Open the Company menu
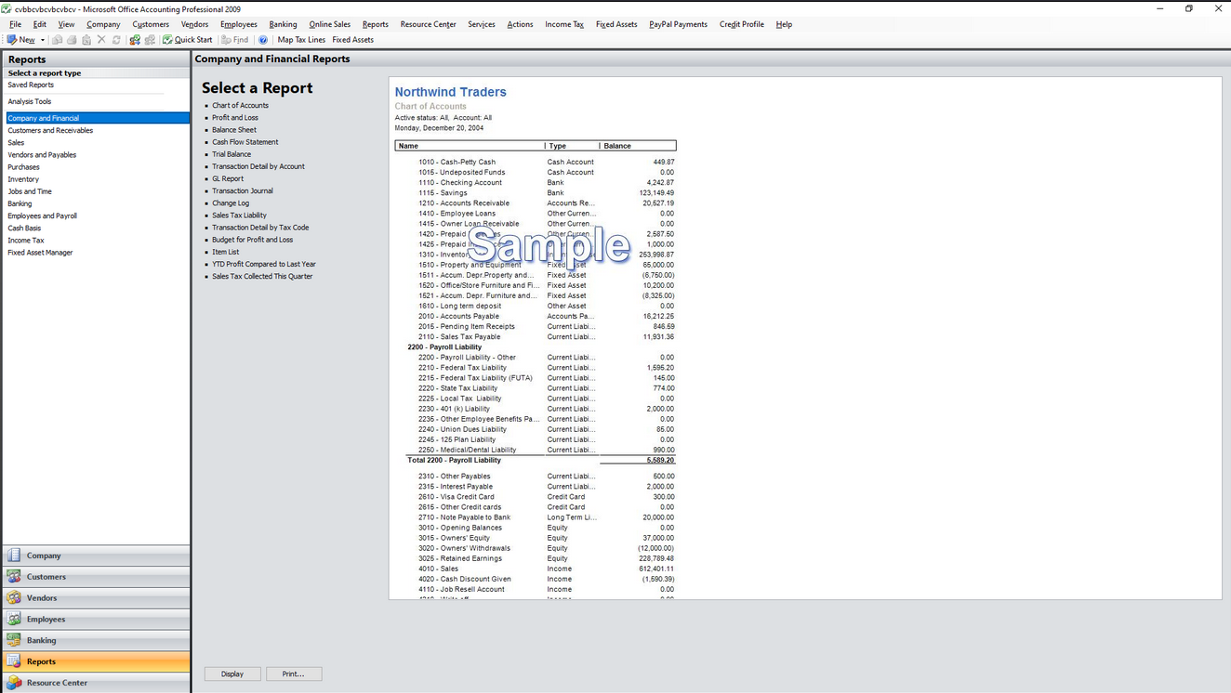 (x=103, y=24)
